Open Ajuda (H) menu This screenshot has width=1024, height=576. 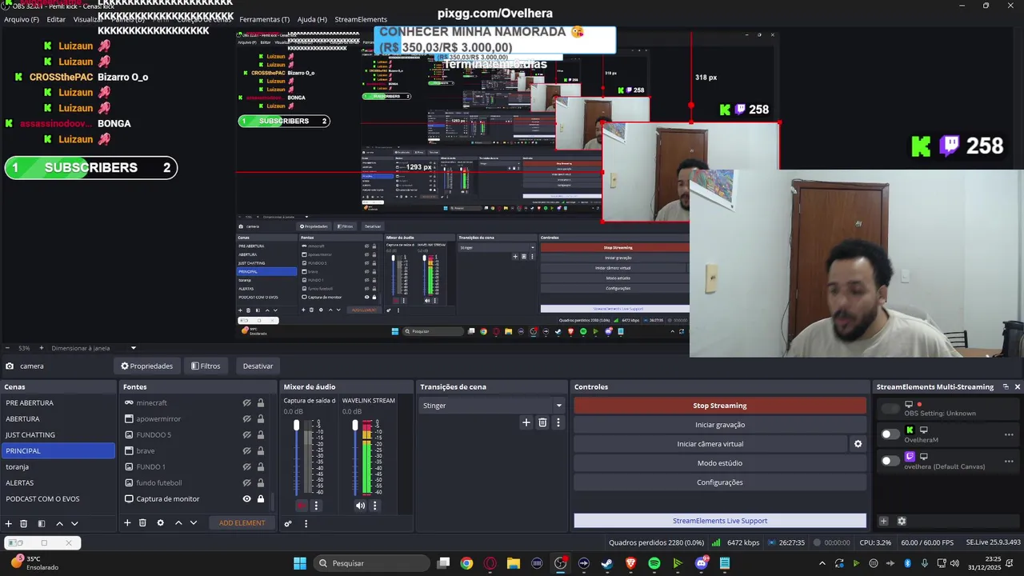pos(312,19)
